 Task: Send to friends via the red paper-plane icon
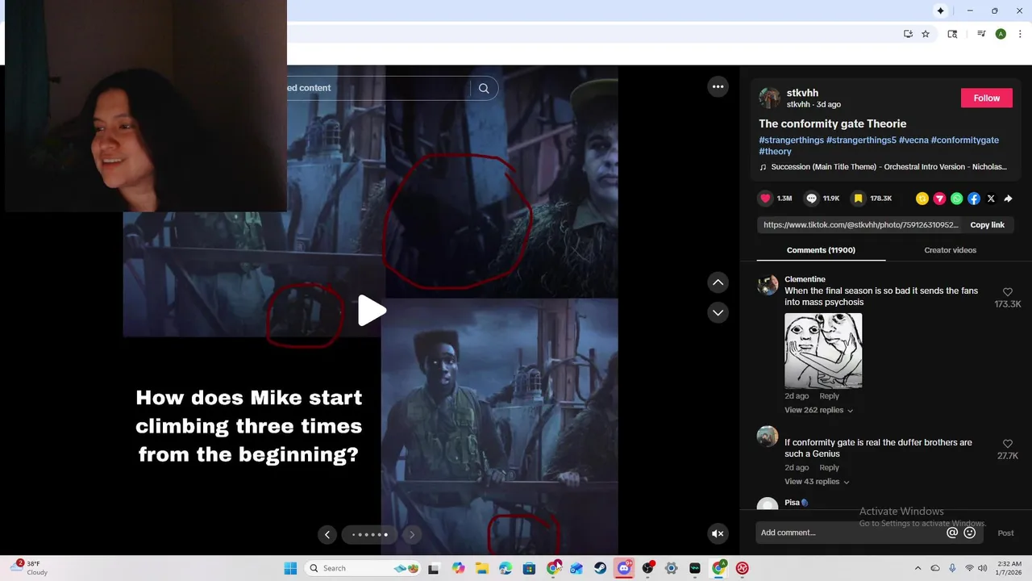[x=939, y=199]
